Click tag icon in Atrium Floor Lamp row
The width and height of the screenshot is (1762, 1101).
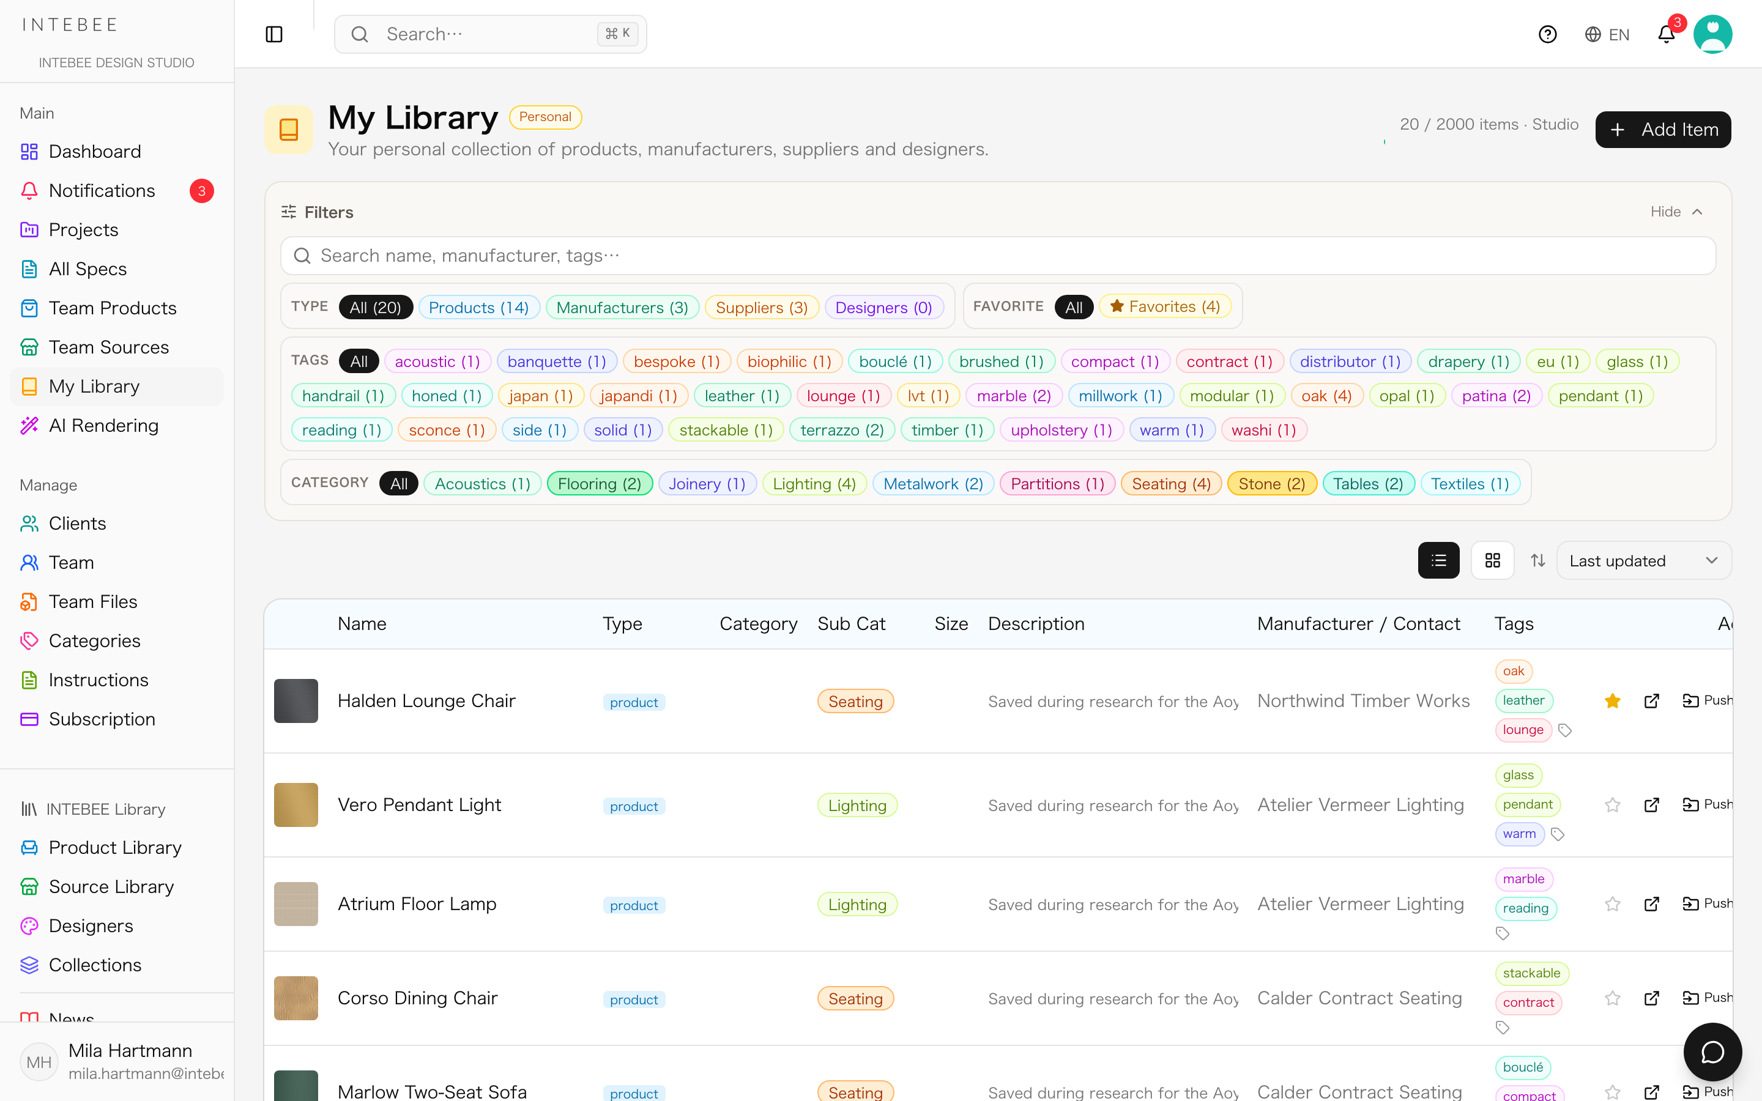[x=1502, y=933]
